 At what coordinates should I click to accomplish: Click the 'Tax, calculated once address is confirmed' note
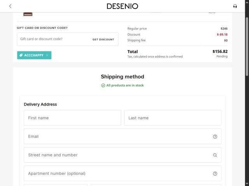pyautogui.click(x=155, y=57)
